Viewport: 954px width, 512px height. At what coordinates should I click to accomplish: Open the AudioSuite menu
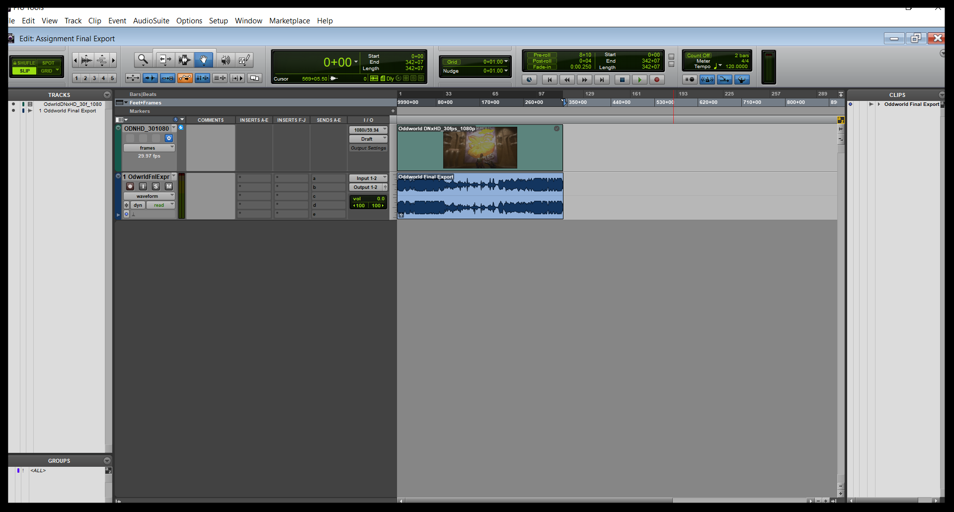[151, 21]
